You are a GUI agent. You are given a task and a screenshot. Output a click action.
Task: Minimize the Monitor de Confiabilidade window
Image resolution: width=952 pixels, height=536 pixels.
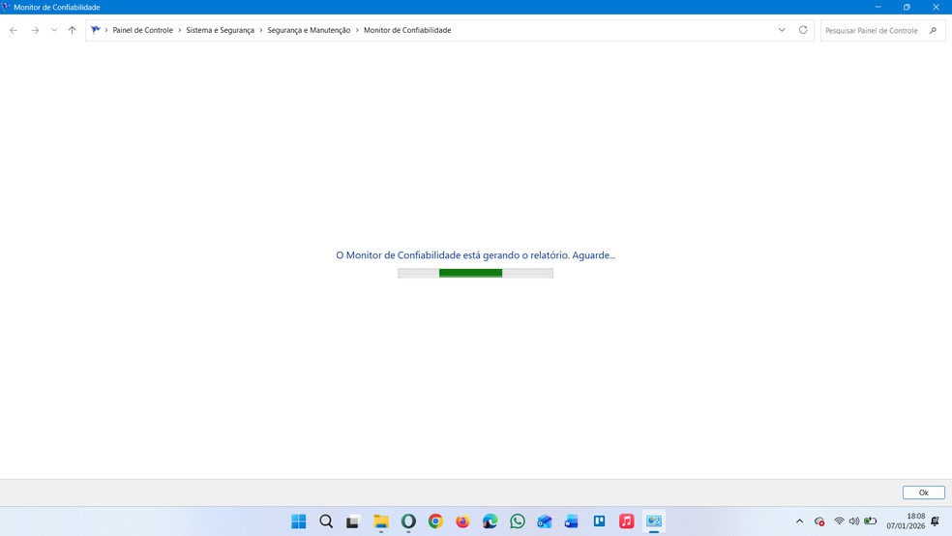(878, 8)
